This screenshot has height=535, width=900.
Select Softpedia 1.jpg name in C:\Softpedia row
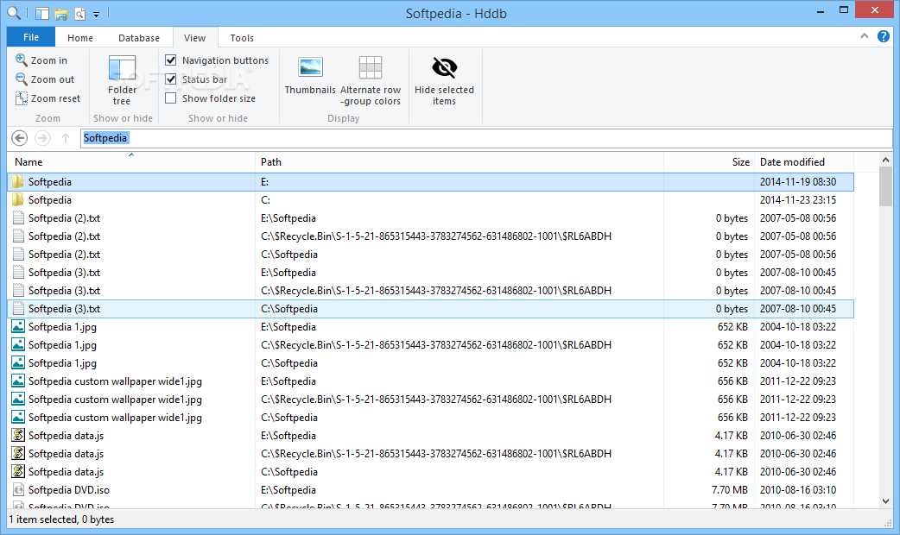(62, 363)
